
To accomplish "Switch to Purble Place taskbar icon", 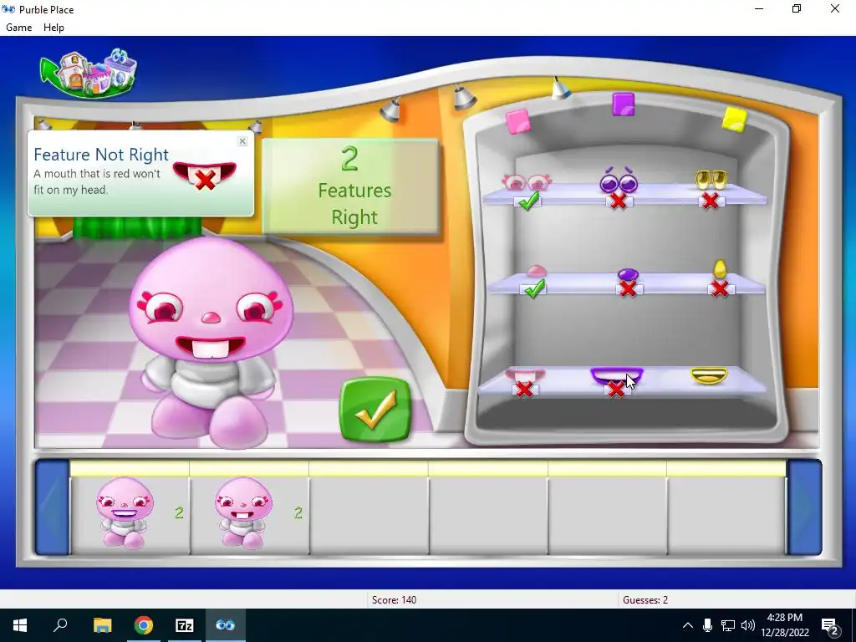I will pos(226,625).
